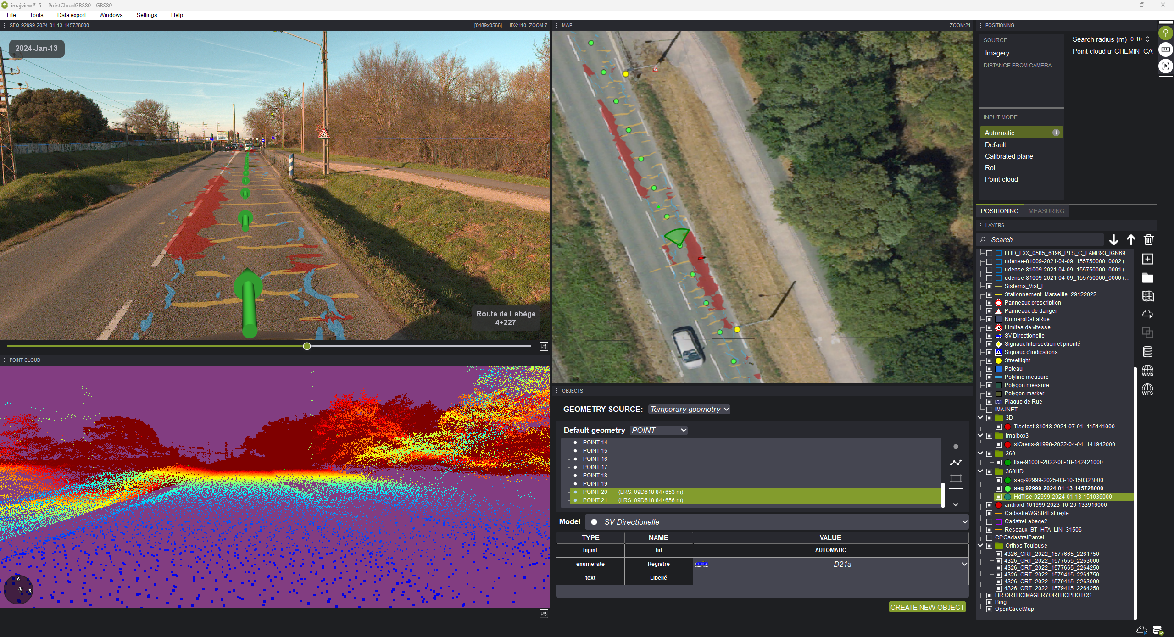This screenshot has height=637, width=1174.
Task: Open point cloud panel settings sliders icon
Action: click(x=544, y=614)
